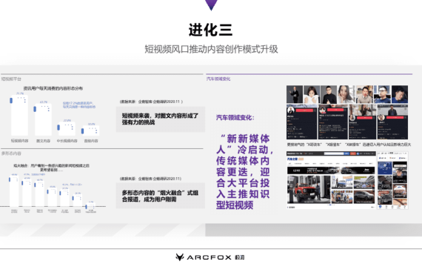422x267 pixels.
Task: Select the rightmost portrait of man in blue shirt
Action: [x=399, y=94]
